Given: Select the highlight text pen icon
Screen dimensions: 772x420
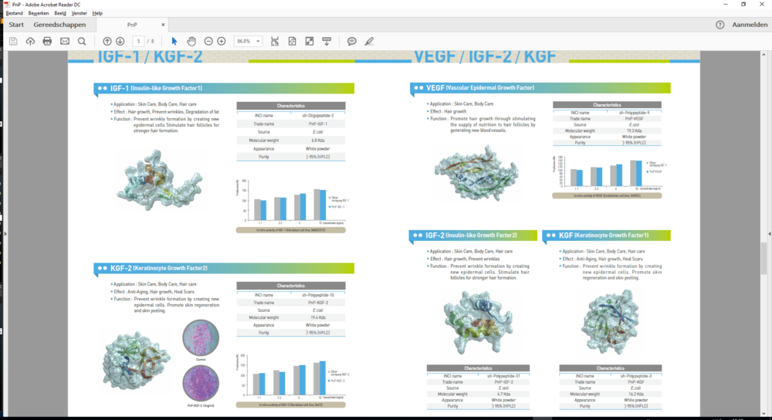Looking at the screenshot, I should click(x=369, y=42).
